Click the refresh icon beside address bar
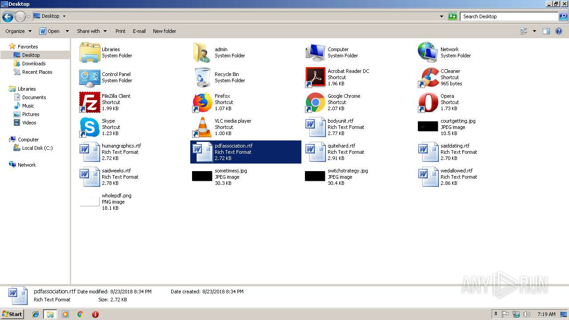The width and height of the screenshot is (569, 320). coord(453,16)
